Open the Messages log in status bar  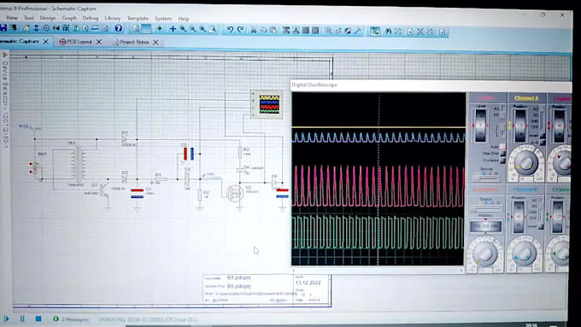coord(71,318)
